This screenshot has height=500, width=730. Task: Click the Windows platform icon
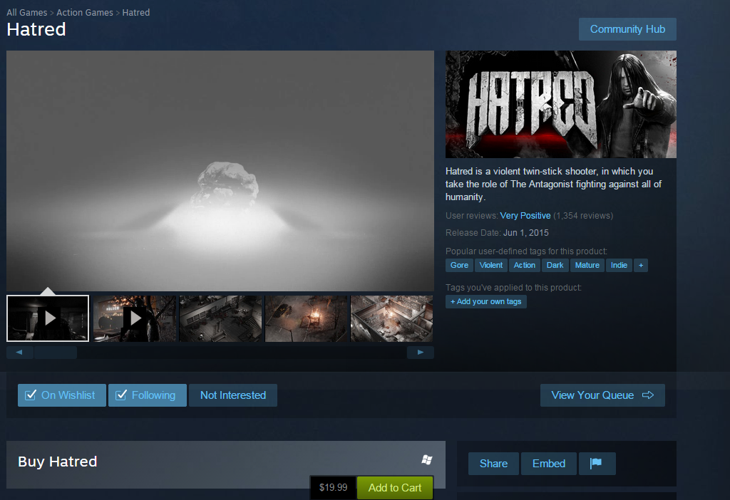(x=426, y=460)
